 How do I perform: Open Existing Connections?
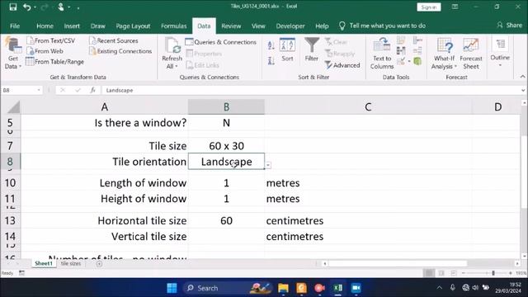(x=120, y=51)
